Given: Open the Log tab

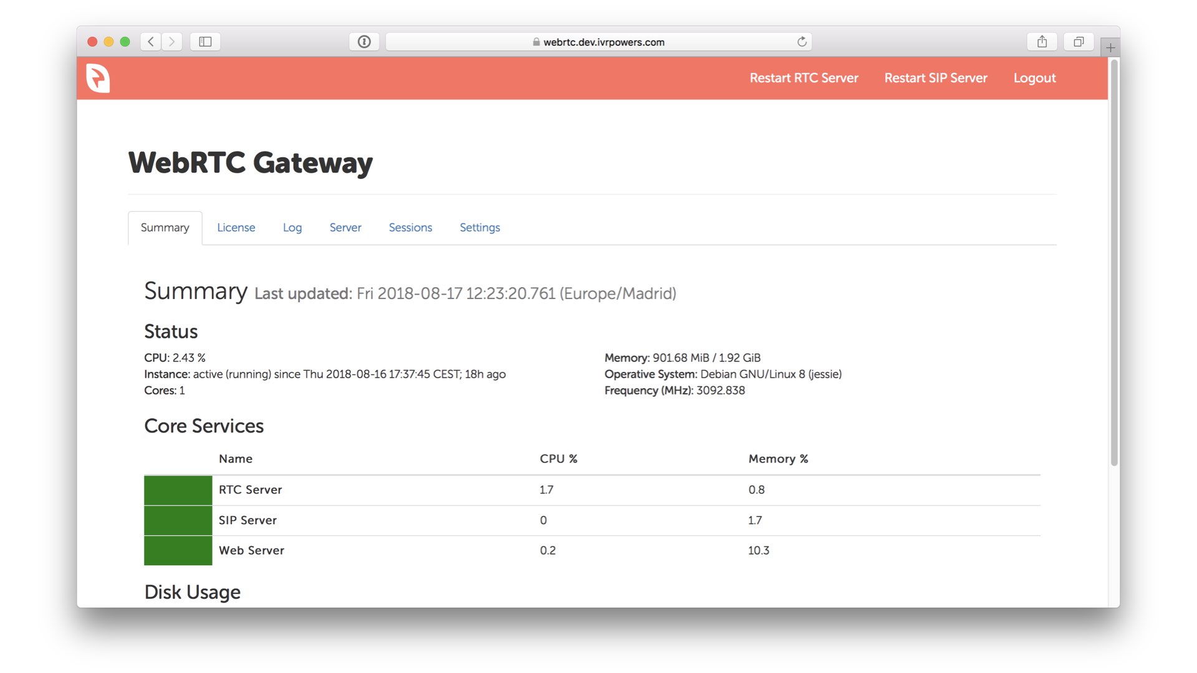Looking at the screenshot, I should [x=292, y=227].
